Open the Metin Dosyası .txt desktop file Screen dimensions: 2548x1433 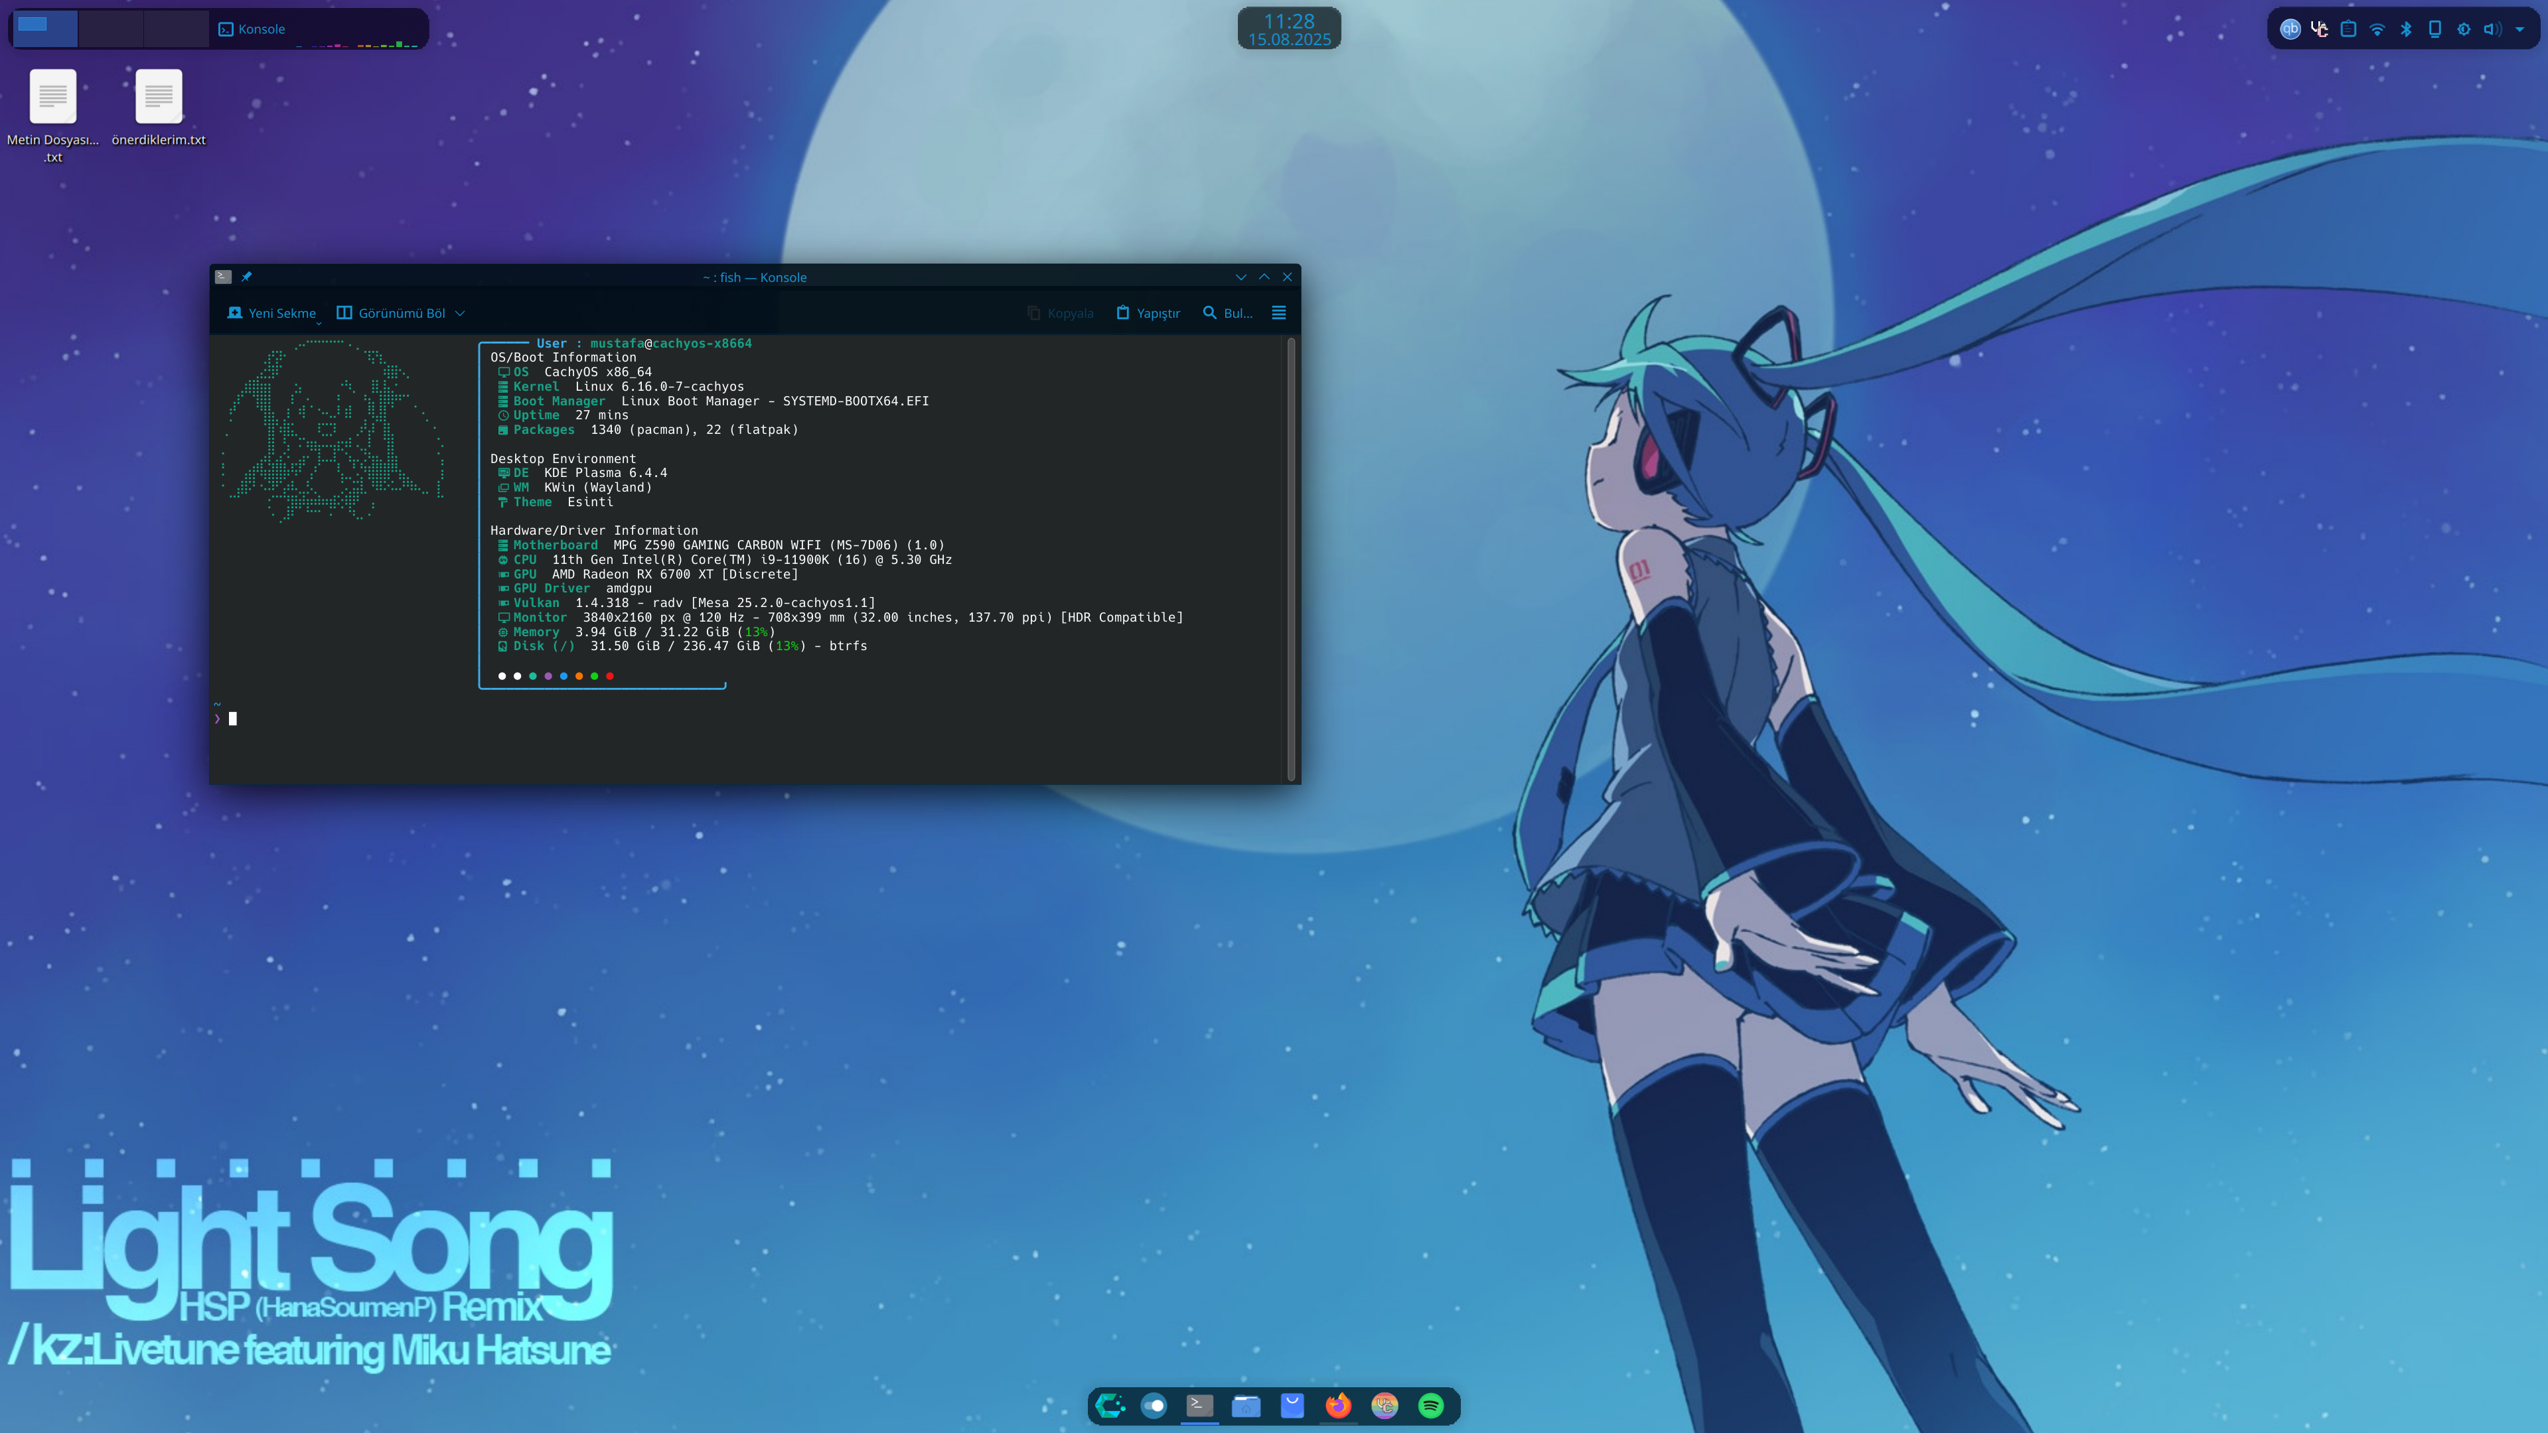52,115
